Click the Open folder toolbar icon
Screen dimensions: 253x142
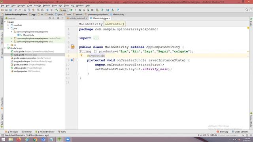(2, 10)
